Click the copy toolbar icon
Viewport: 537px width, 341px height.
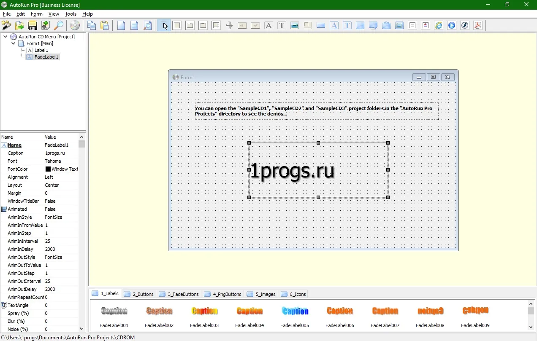coord(91,25)
